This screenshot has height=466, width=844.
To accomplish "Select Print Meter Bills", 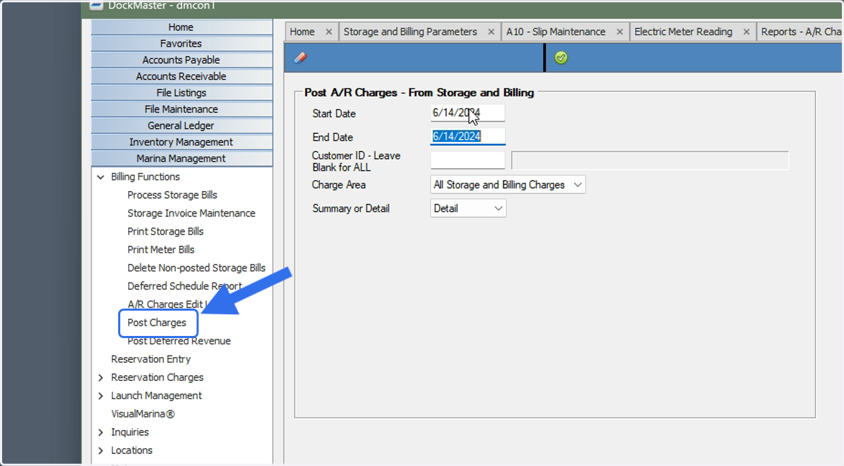I will tap(161, 250).
